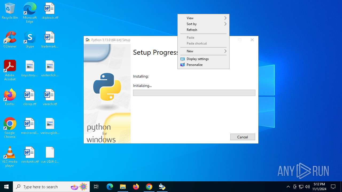Select the Adobe Acrobat desktop shortcut
The image size is (342, 192).
tap(10, 70)
